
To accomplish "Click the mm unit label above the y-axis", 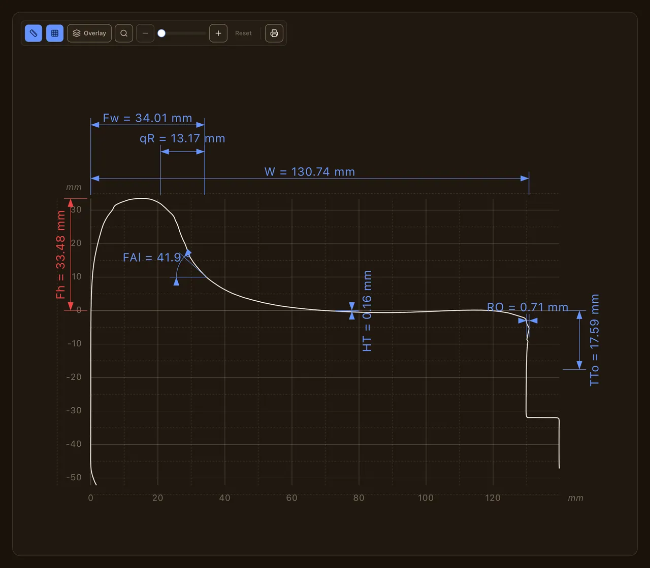I will (74, 187).
